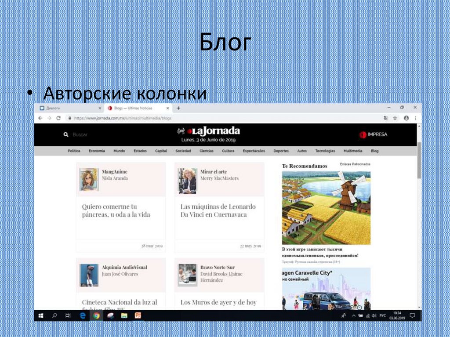Open a new tab with the plus button

178,108
